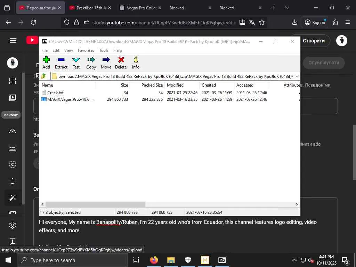Toggle the YouTube Studio hamburger menu
Image resolution: width=356 pixels, height=267 pixels.
(13, 41)
